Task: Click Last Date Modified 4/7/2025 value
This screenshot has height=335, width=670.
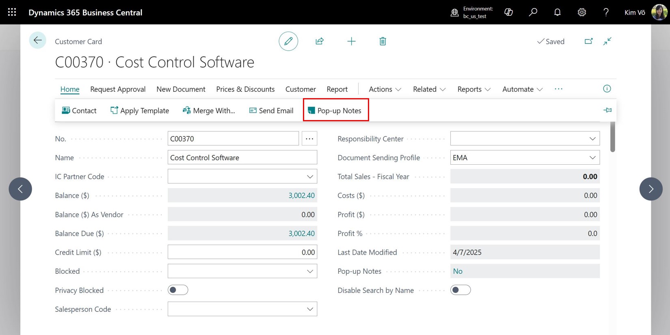Action: [x=525, y=252]
